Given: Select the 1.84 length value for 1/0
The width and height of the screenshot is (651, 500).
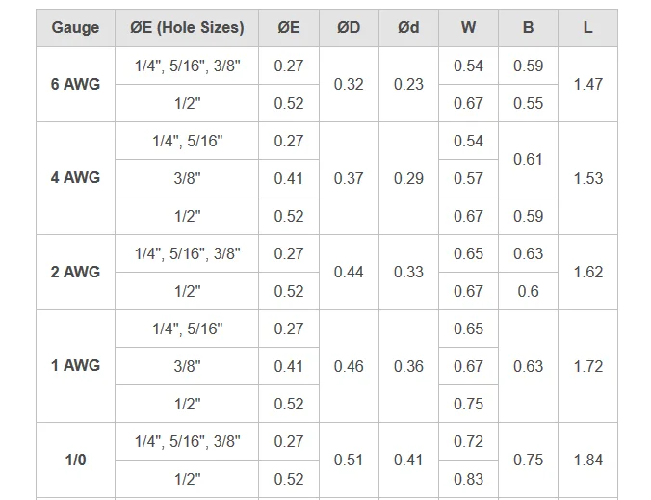Looking at the screenshot, I should (587, 460).
